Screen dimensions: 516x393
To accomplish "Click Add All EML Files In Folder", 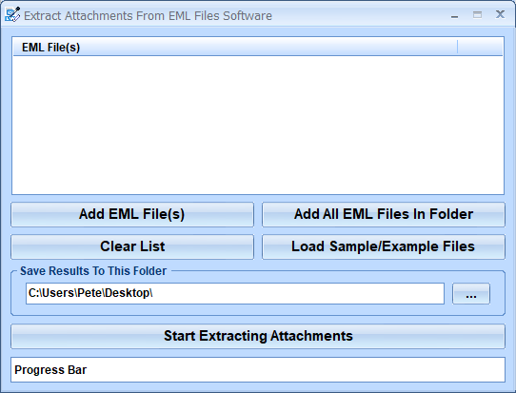I will pos(384,214).
